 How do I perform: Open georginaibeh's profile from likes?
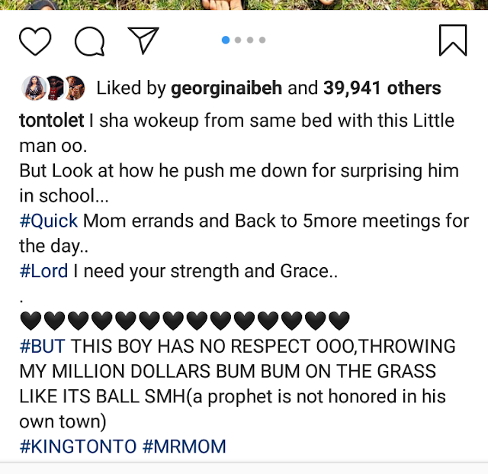pos(226,89)
